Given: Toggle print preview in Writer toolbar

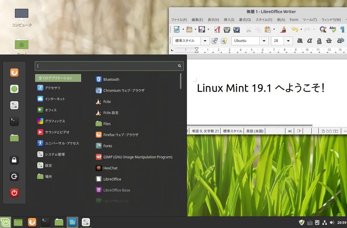Looking at the screenshot, I should (237, 29).
